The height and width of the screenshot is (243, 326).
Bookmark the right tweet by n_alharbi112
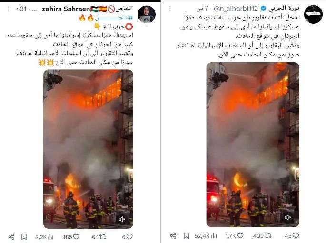coord(186,235)
